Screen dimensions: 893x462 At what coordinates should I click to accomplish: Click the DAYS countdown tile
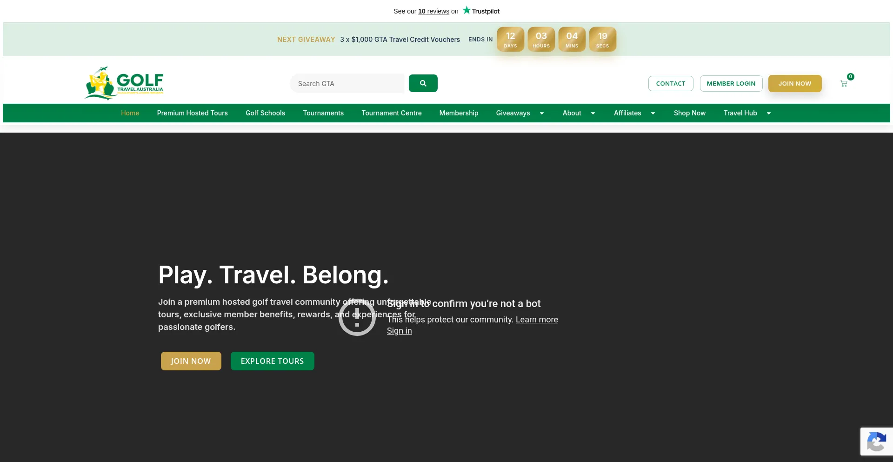(510, 39)
